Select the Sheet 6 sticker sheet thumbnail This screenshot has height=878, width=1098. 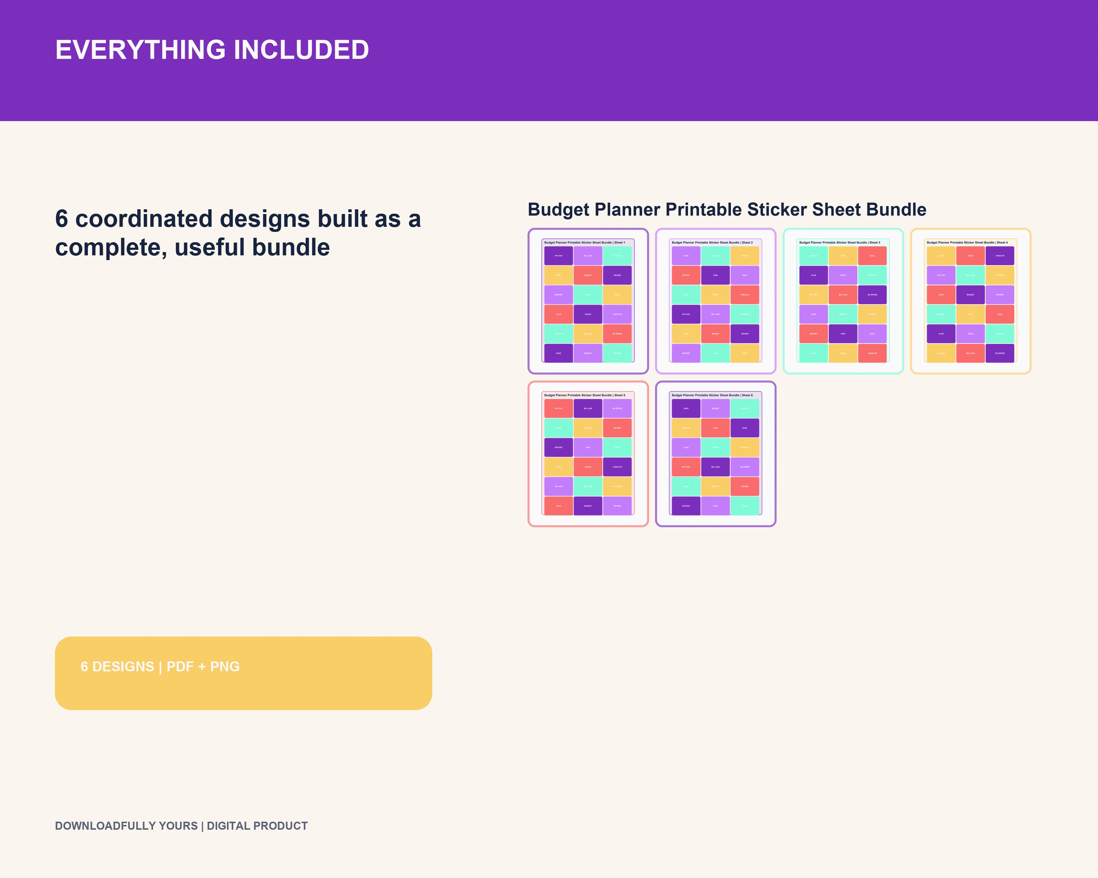[716, 454]
